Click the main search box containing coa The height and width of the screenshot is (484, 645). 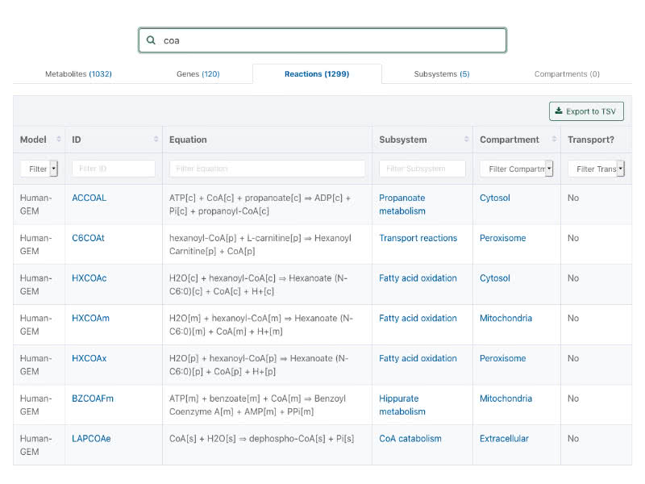pos(331,40)
